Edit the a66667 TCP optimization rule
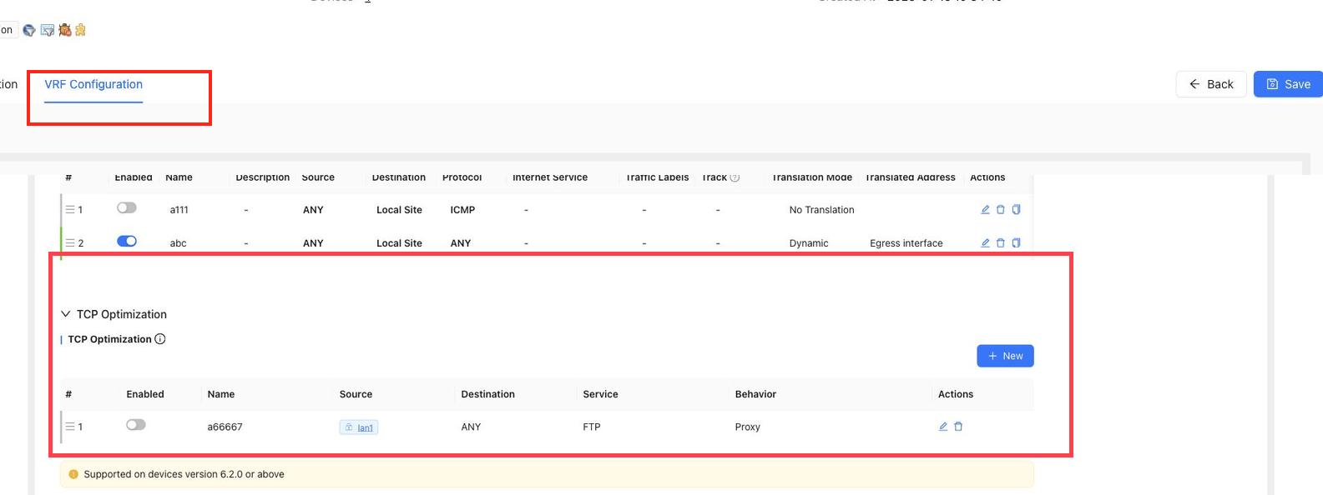The height and width of the screenshot is (495, 1323). click(943, 427)
